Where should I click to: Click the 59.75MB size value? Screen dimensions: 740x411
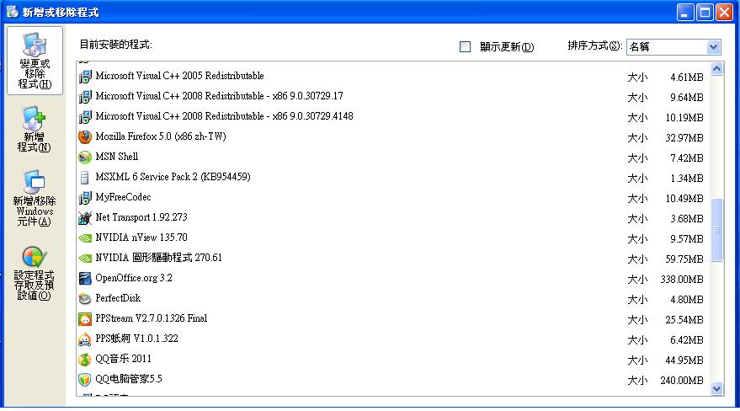[684, 259]
